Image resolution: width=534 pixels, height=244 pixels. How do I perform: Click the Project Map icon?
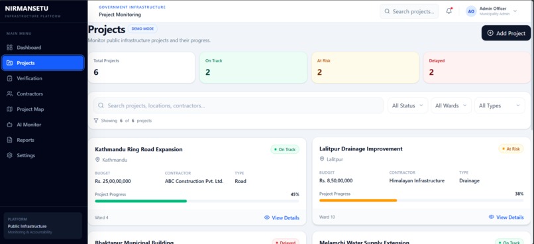pyautogui.click(x=9, y=109)
